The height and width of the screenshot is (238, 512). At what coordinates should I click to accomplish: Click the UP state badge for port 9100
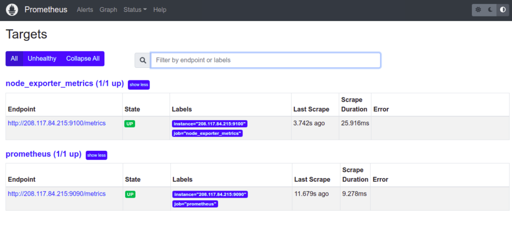(x=129, y=124)
